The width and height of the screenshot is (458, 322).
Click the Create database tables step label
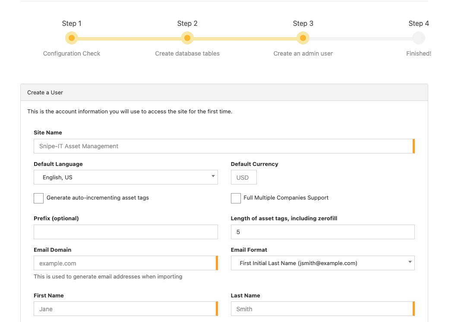tap(187, 53)
